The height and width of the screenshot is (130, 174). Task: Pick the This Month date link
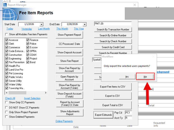[x=62, y=29]
